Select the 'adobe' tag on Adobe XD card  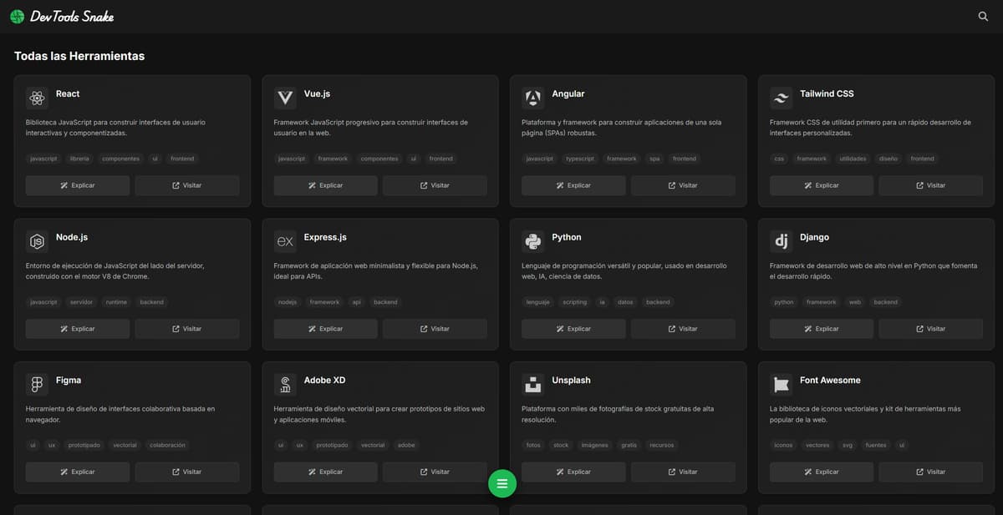406,445
